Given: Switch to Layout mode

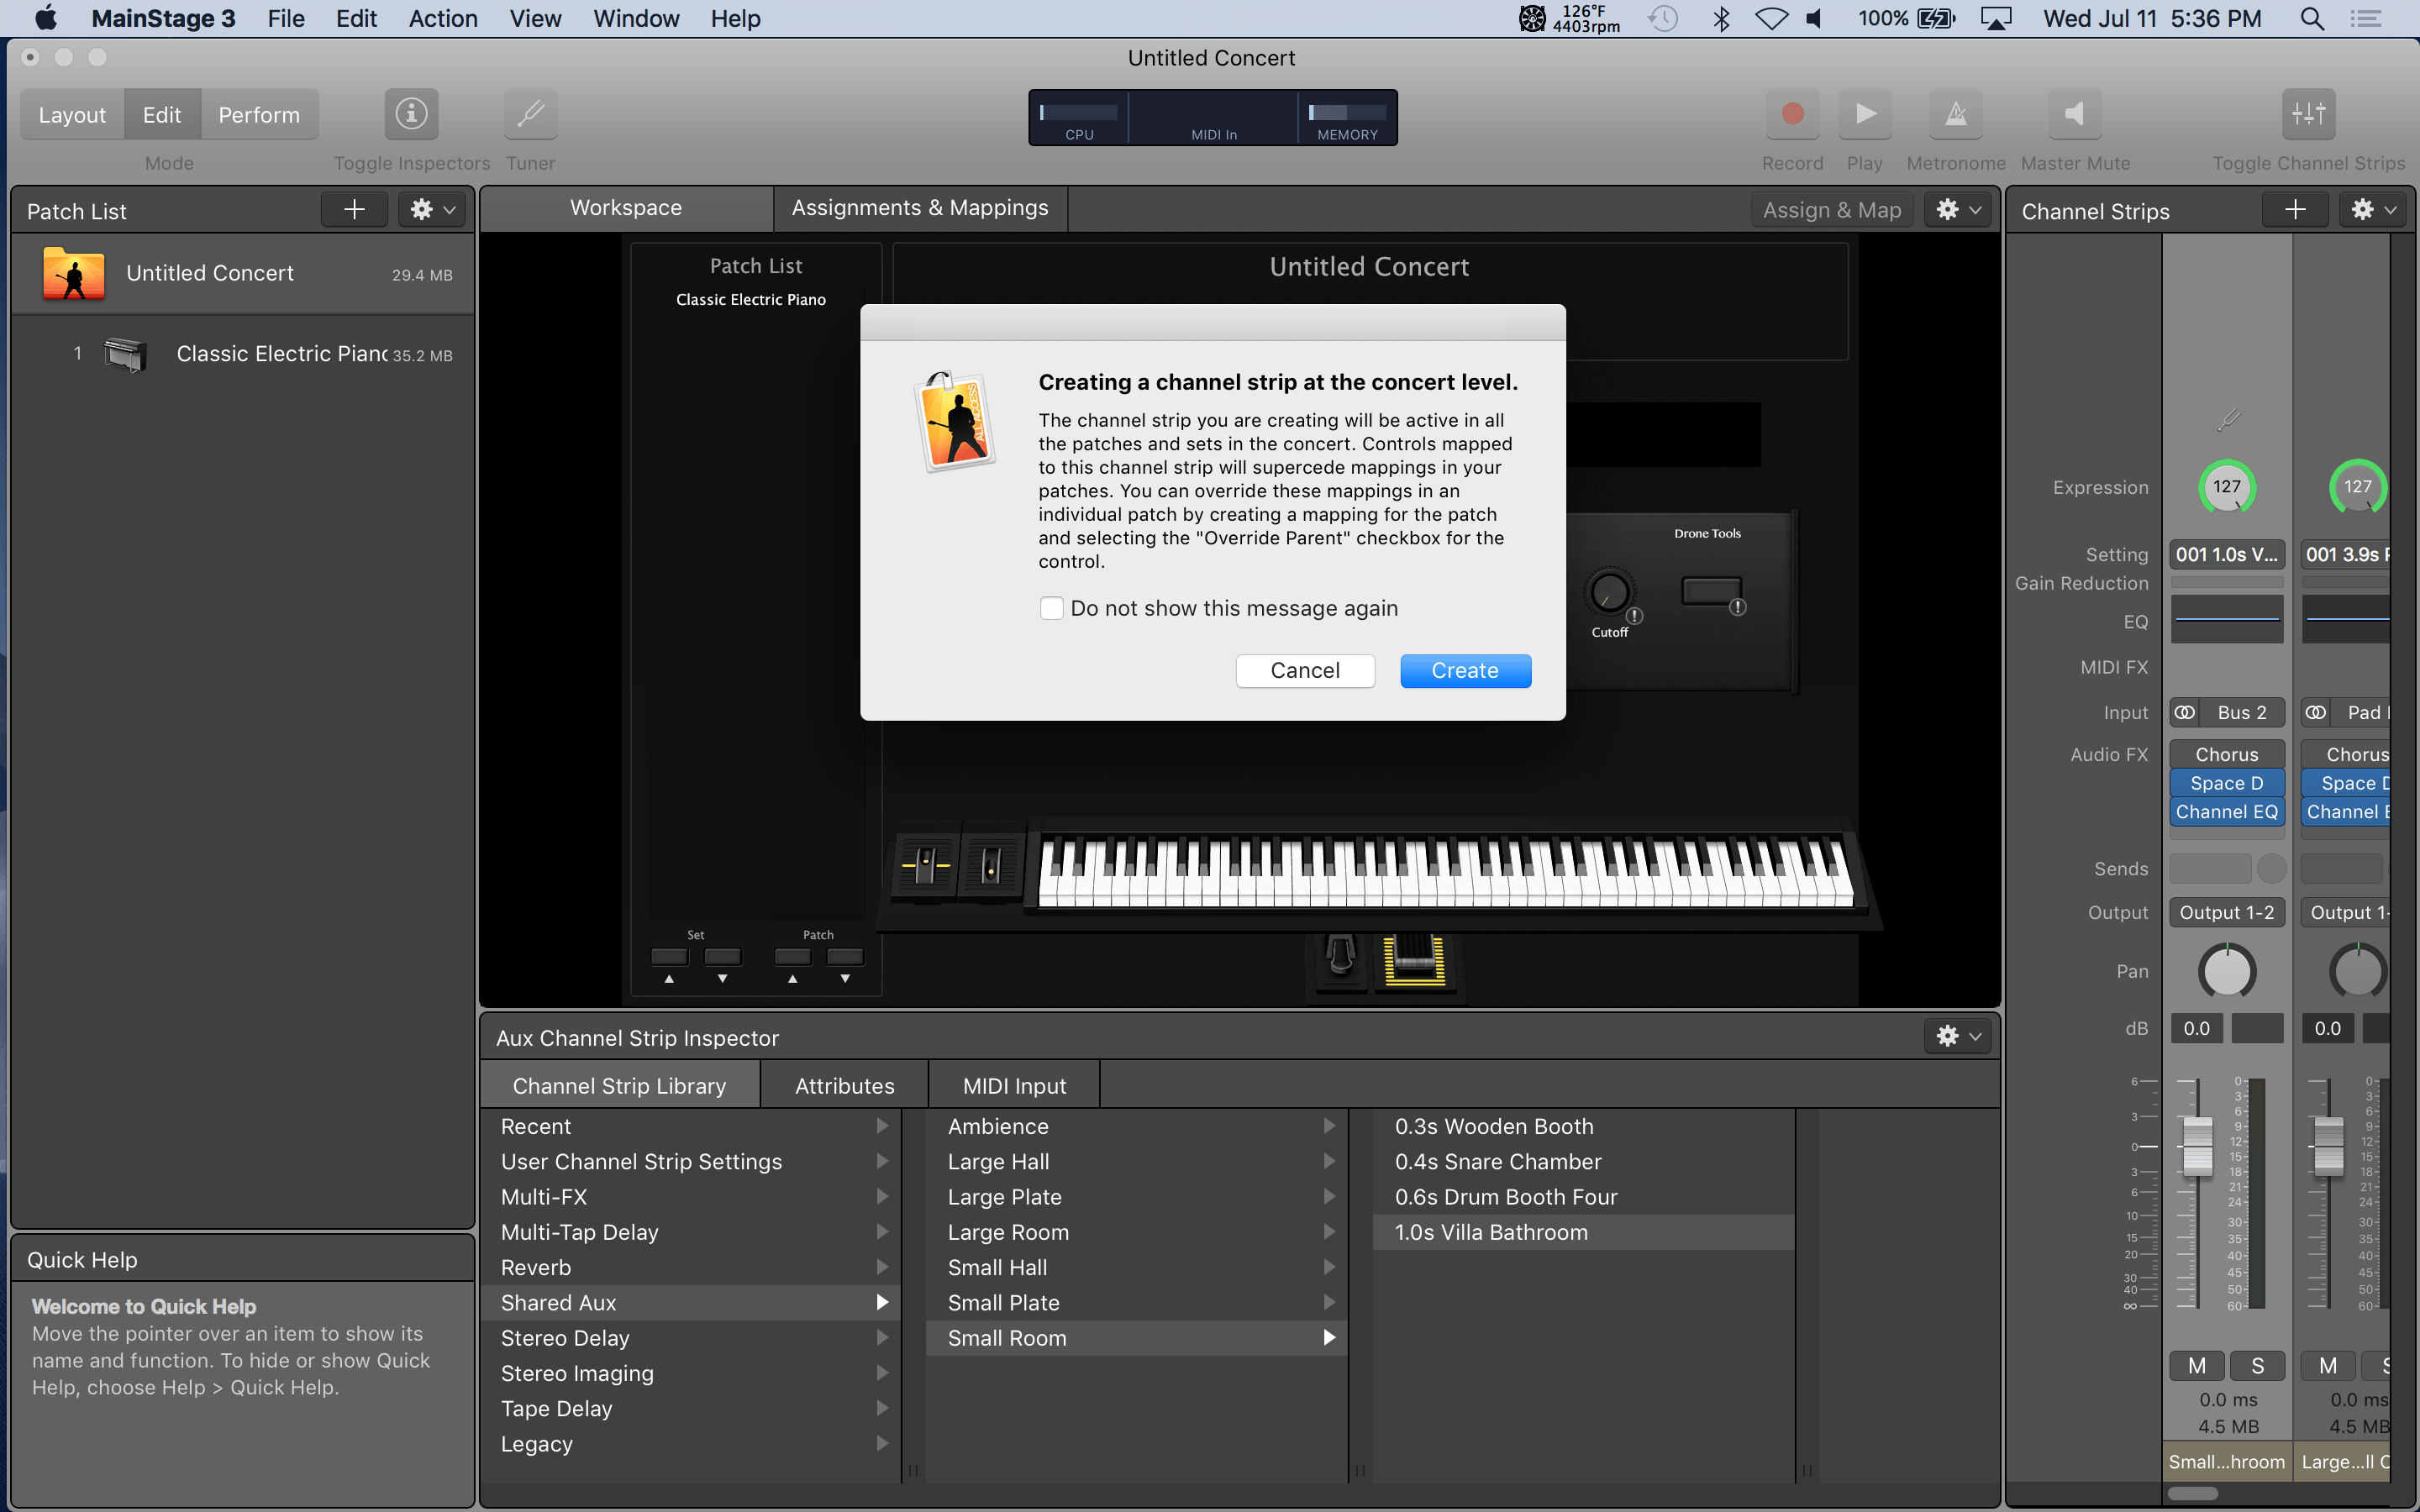Looking at the screenshot, I should click(x=72, y=114).
